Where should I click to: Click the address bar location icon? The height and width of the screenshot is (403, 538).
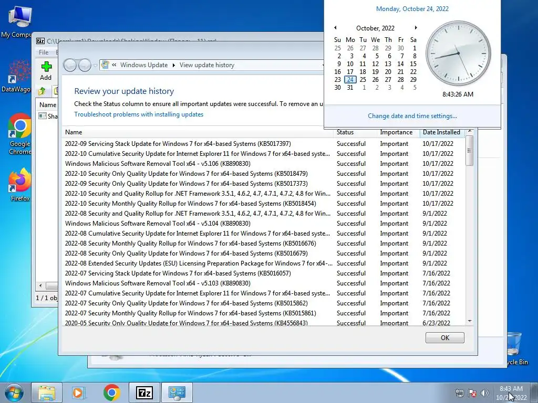[105, 65]
